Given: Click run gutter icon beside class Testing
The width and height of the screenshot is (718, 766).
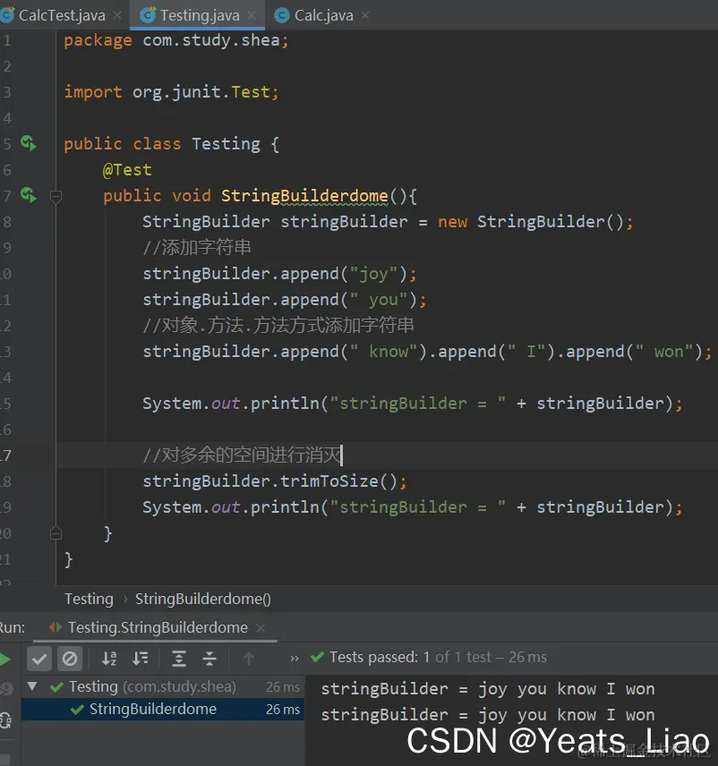Looking at the screenshot, I should click(x=29, y=143).
